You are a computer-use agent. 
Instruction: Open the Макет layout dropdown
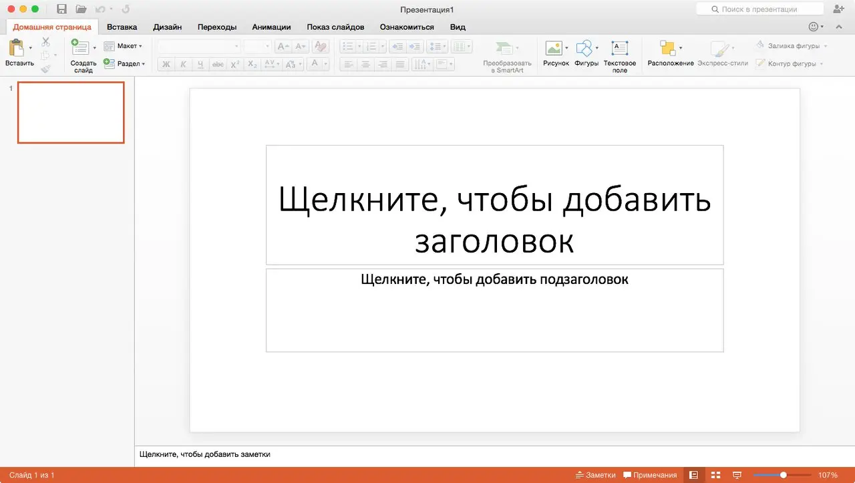coord(123,46)
